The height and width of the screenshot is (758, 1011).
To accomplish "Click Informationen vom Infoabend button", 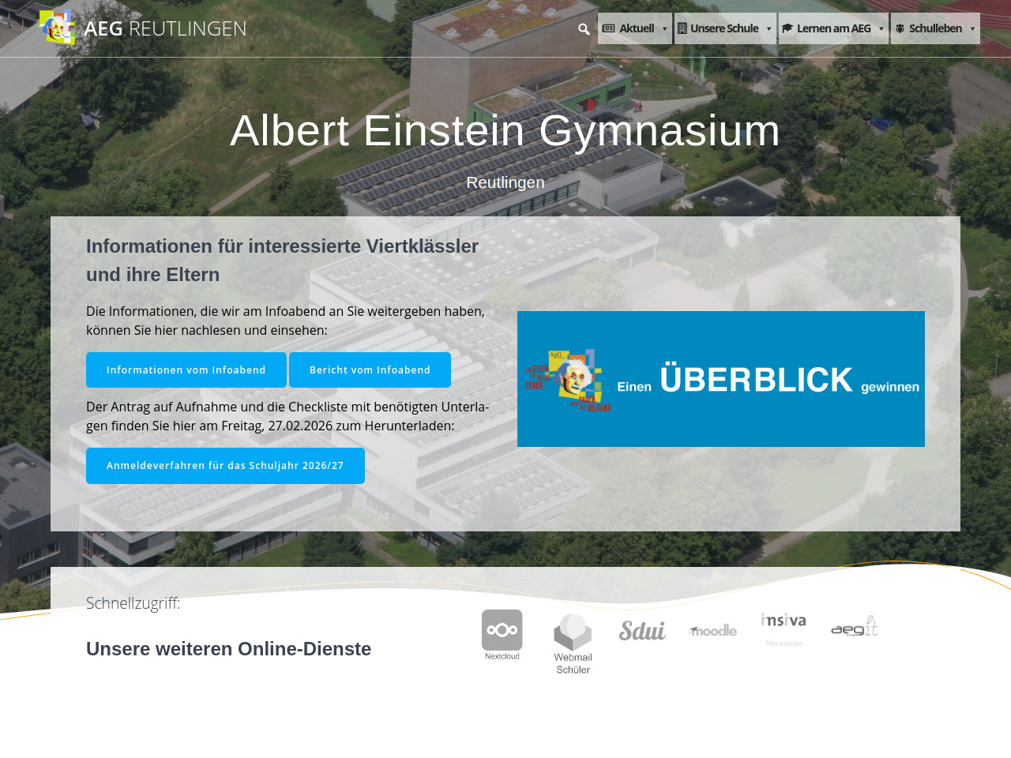I will coord(186,370).
